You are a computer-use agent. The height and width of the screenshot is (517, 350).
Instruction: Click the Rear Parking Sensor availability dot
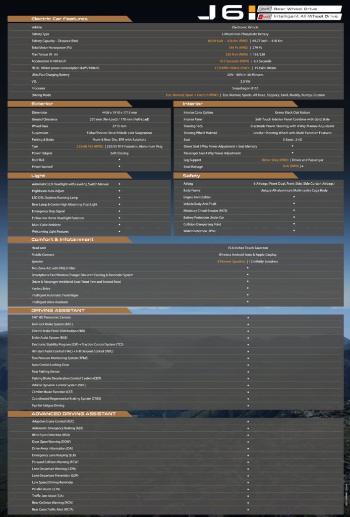pos(248,371)
